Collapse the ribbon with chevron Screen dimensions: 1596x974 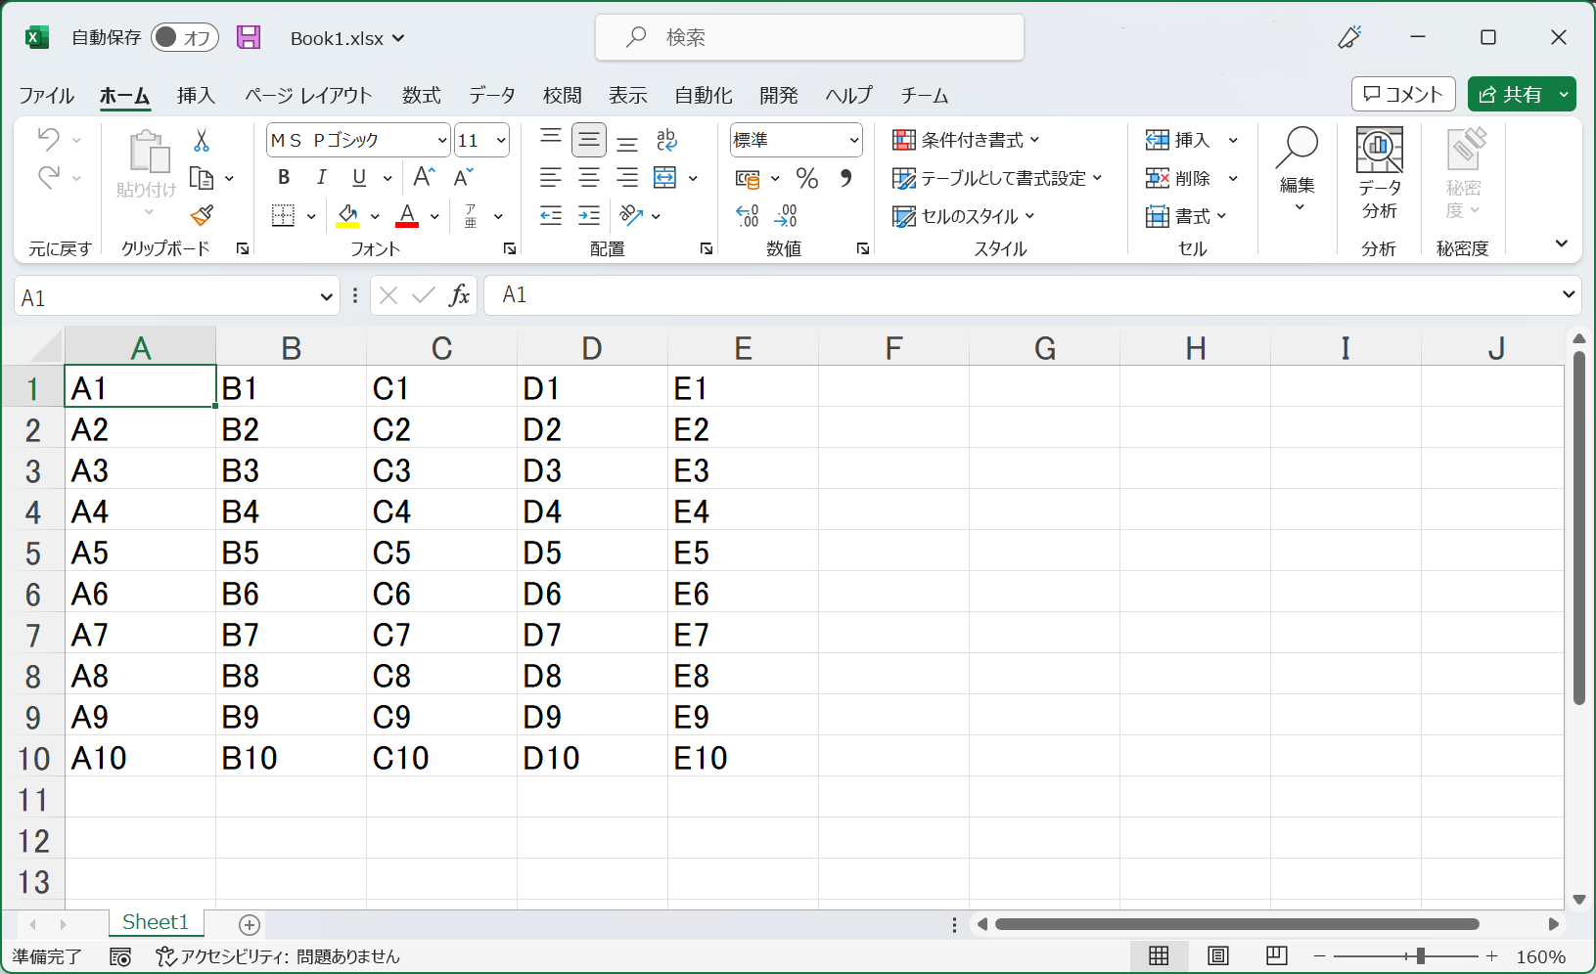1562,243
